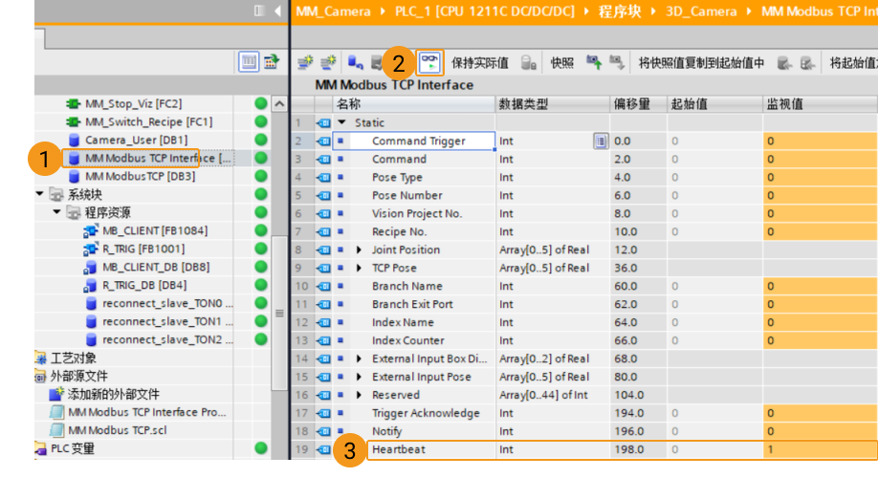Image resolution: width=878 pixels, height=478 pixels.
Task: Click the snapshot camera icon labeled 快照
Action: pos(561,63)
